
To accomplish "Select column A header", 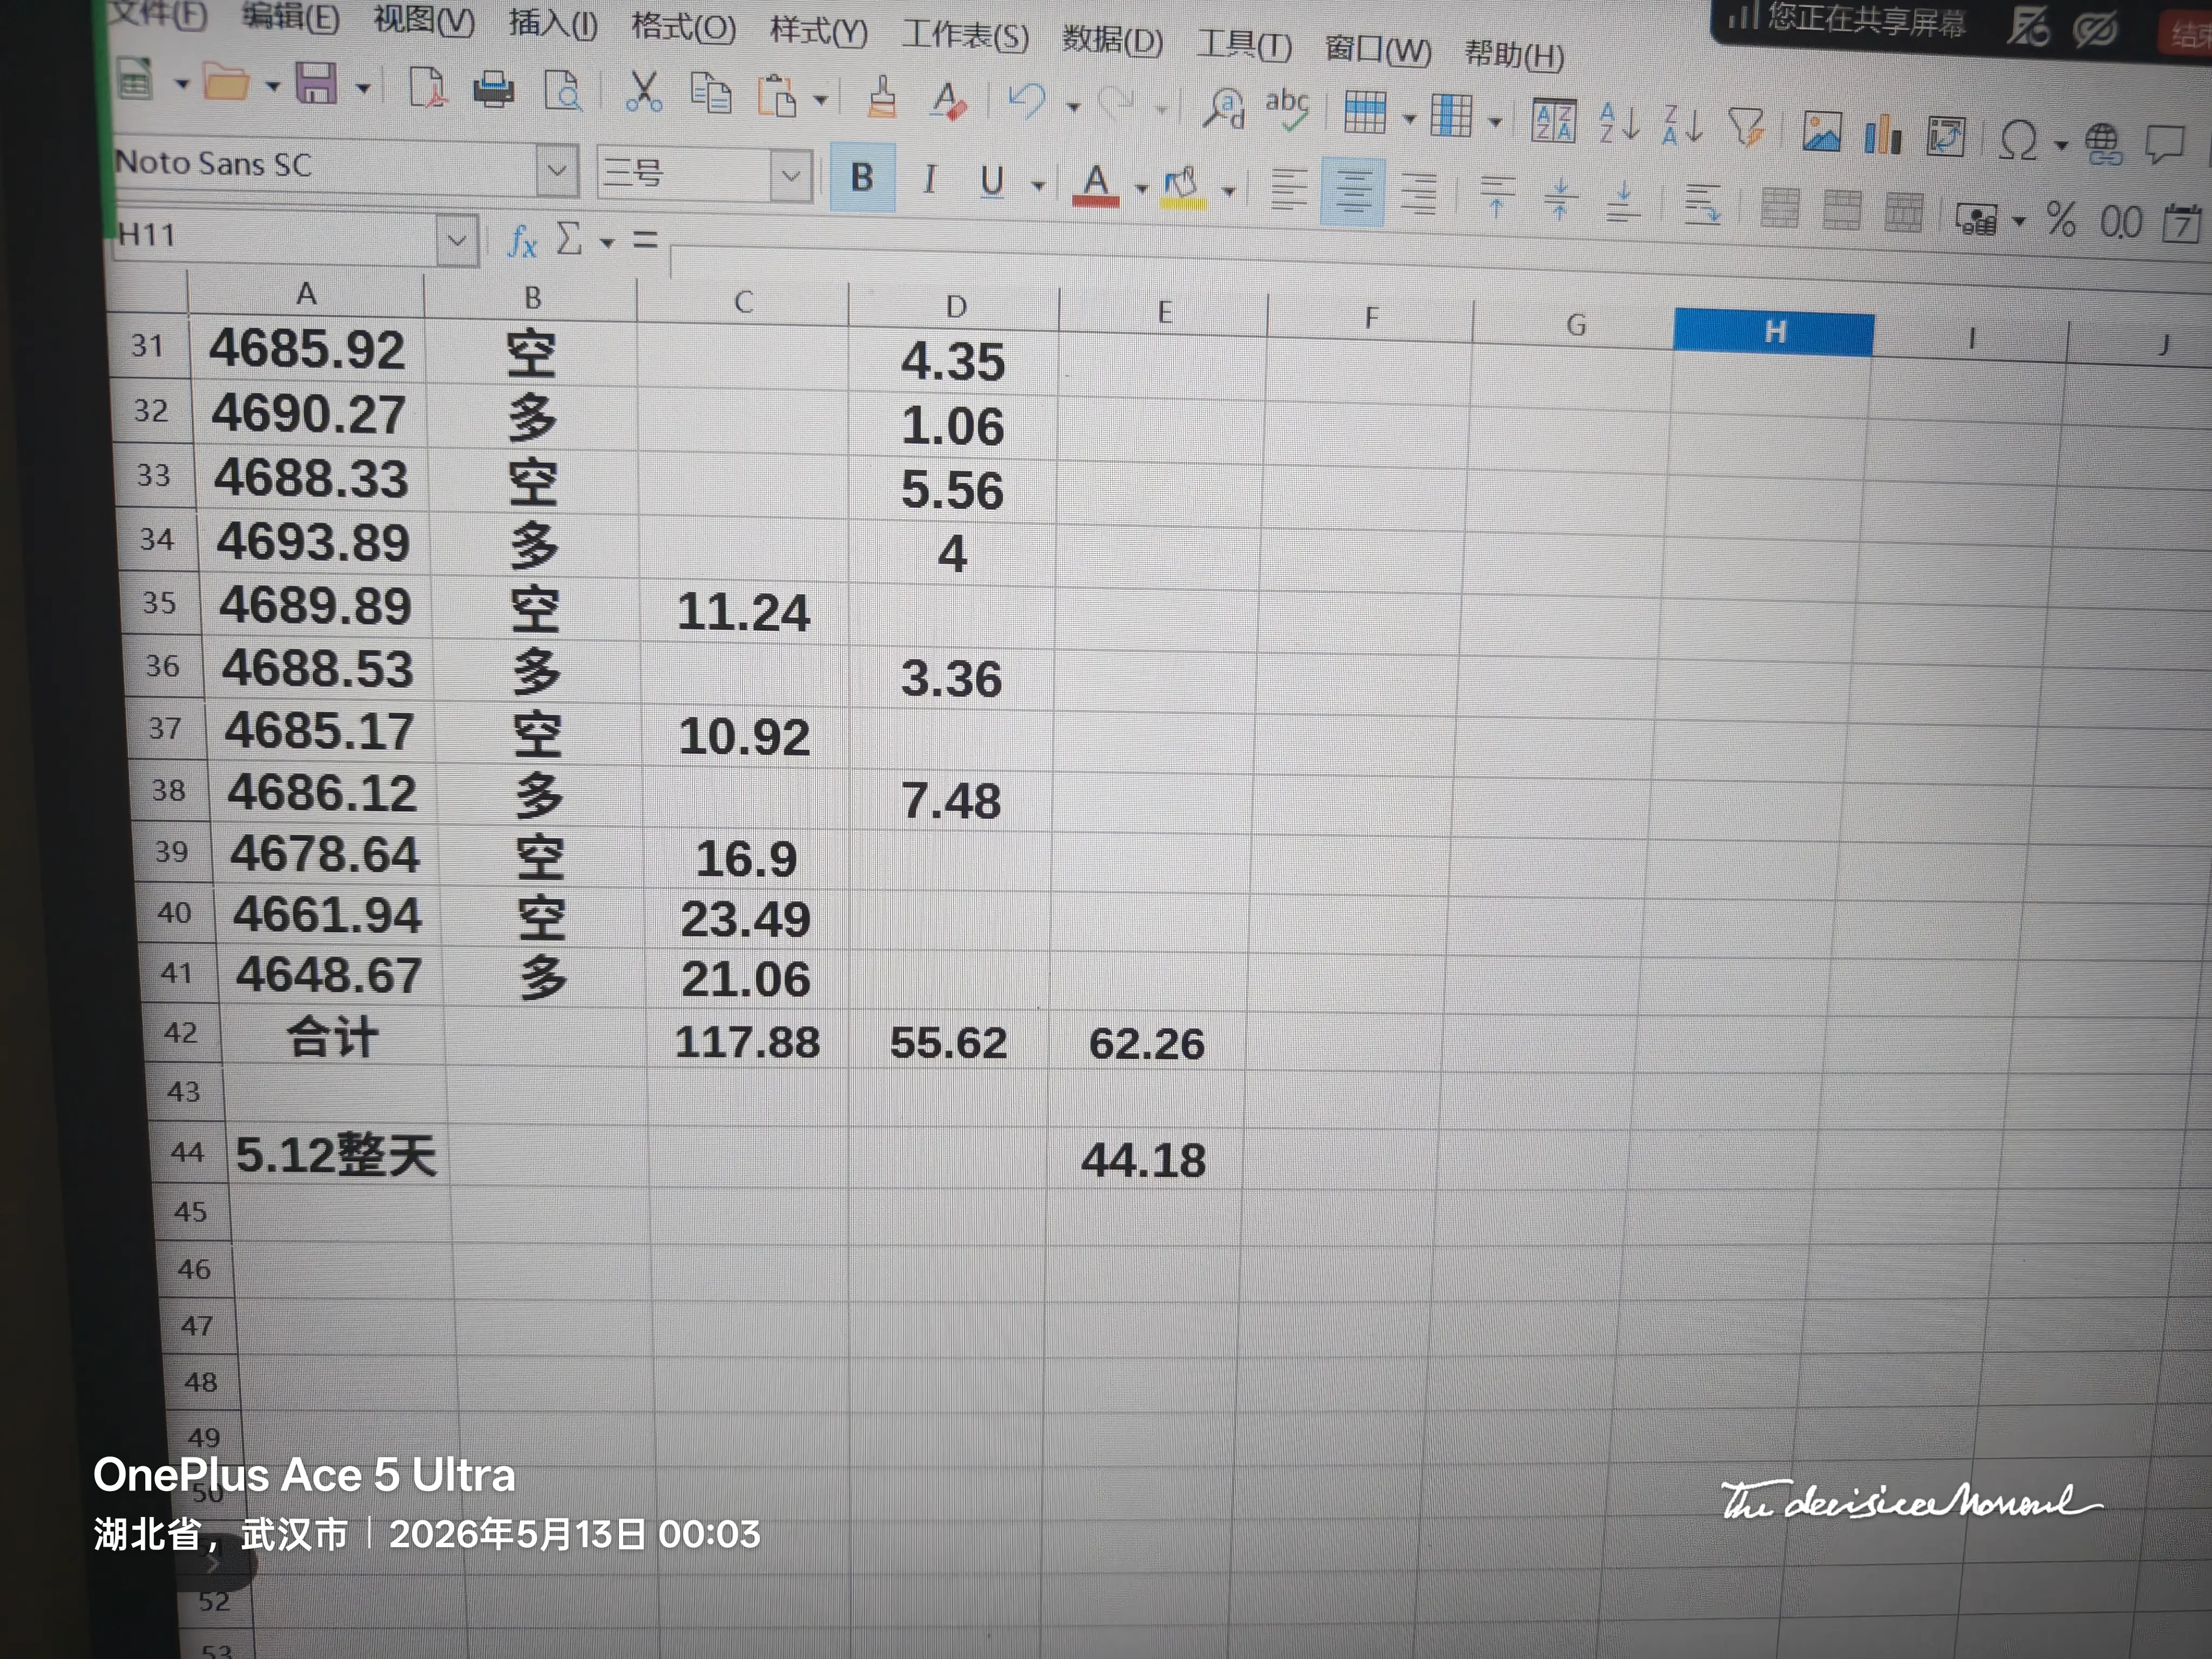I will click(306, 293).
